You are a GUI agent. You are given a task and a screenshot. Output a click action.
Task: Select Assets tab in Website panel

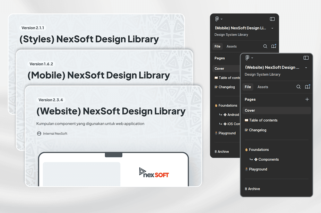tap(263, 87)
